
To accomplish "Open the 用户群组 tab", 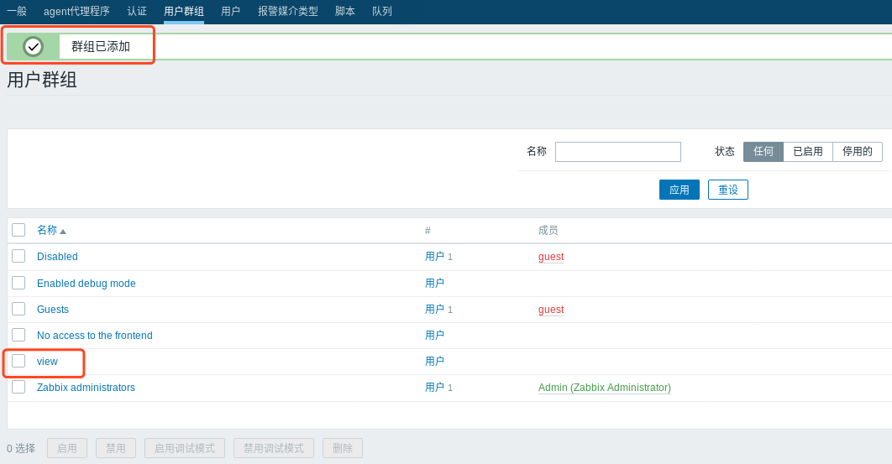I will point(183,12).
